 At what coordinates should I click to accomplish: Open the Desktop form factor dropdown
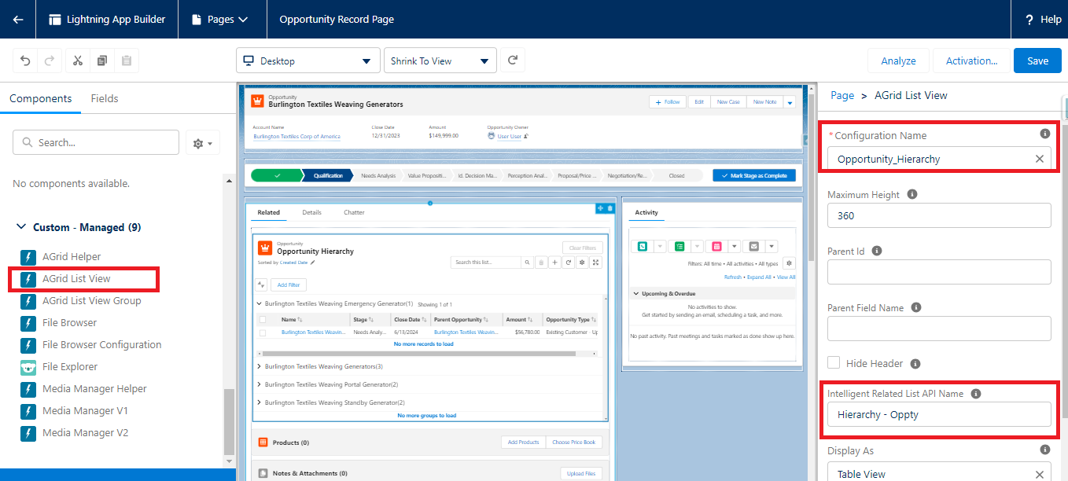308,61
